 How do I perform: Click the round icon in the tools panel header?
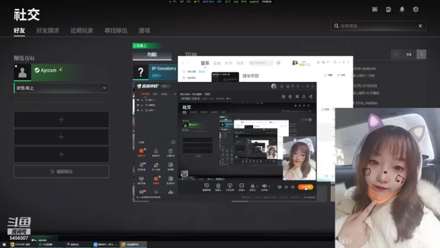click(x=173, y=142)
